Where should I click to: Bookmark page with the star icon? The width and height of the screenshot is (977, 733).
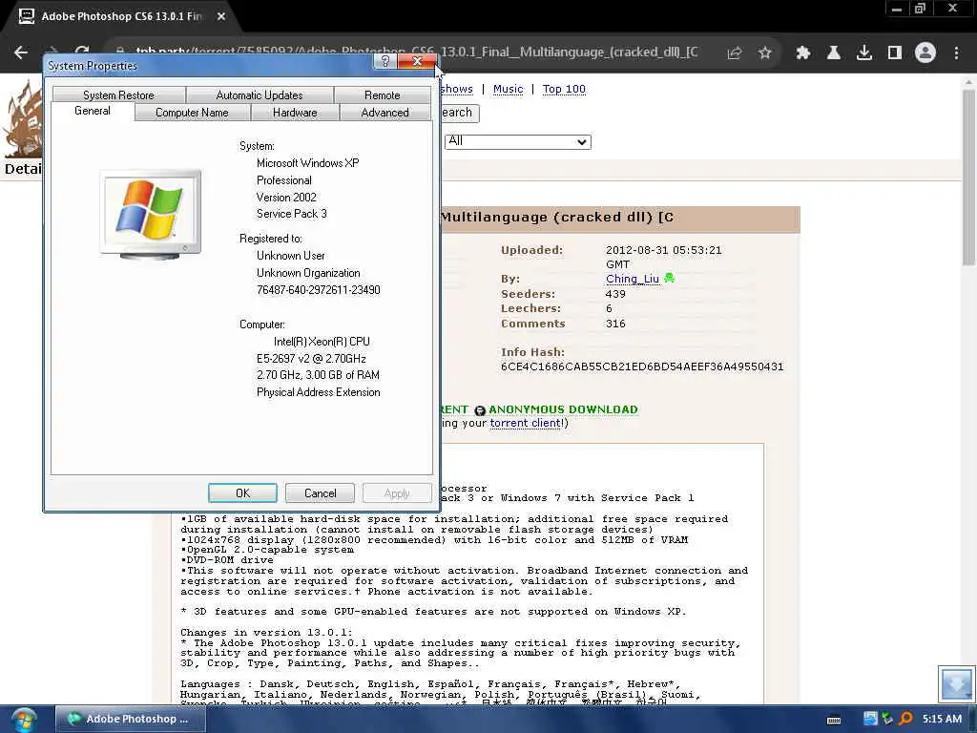pos(765,53)
